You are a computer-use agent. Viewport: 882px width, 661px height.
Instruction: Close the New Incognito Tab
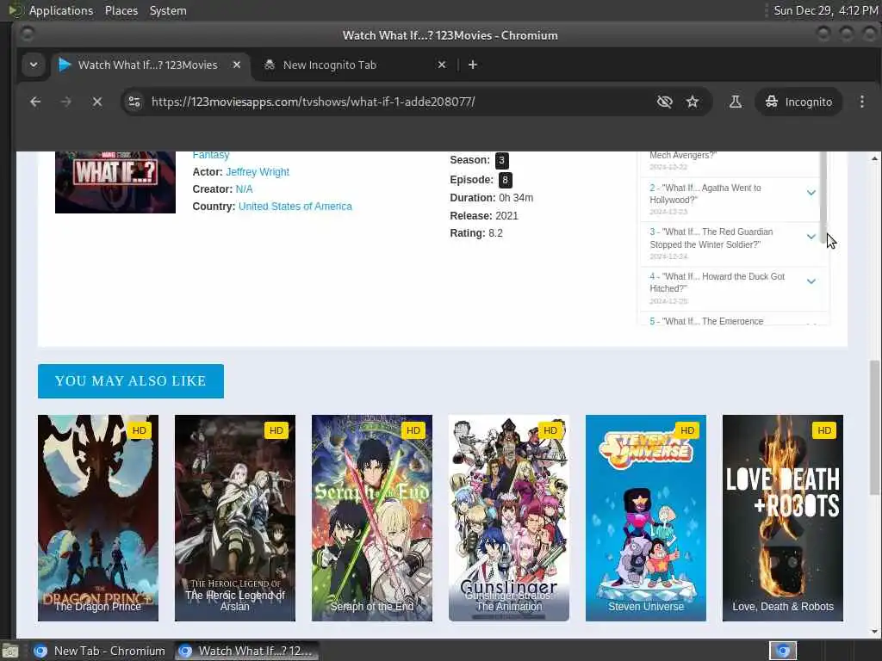[442, 65]
